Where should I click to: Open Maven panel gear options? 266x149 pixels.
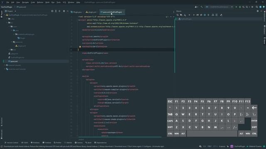[x=258, y=11]
